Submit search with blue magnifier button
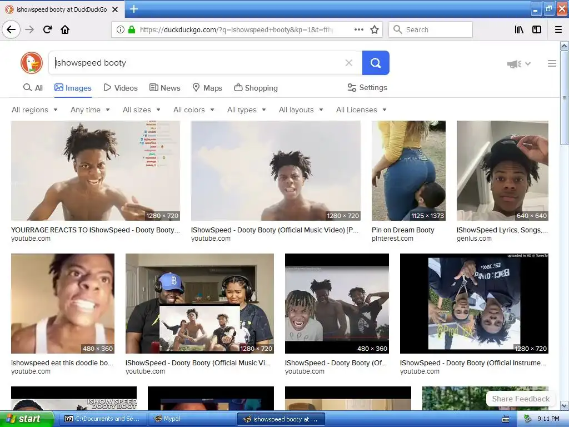569x427 pixels. 376,63
